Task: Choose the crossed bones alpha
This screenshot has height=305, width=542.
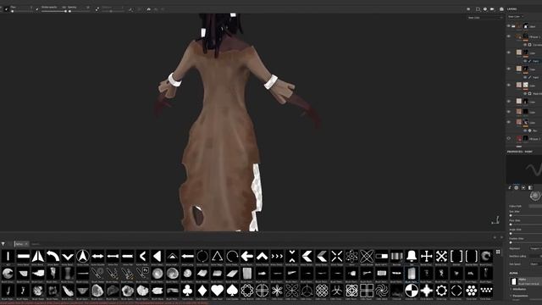Action: click(x=441, y=256)
